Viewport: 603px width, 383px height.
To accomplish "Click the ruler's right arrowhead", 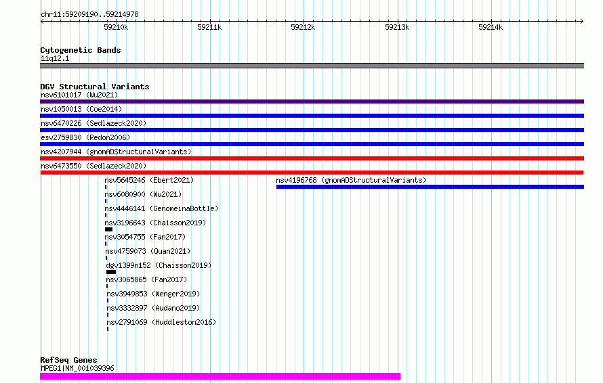I will pyautogui.click(x=582, y=22).
